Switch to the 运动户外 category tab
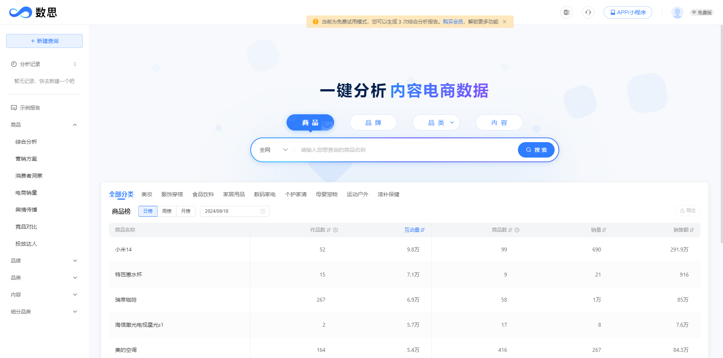This screenshot has width=723, height=358. [358, 194]
